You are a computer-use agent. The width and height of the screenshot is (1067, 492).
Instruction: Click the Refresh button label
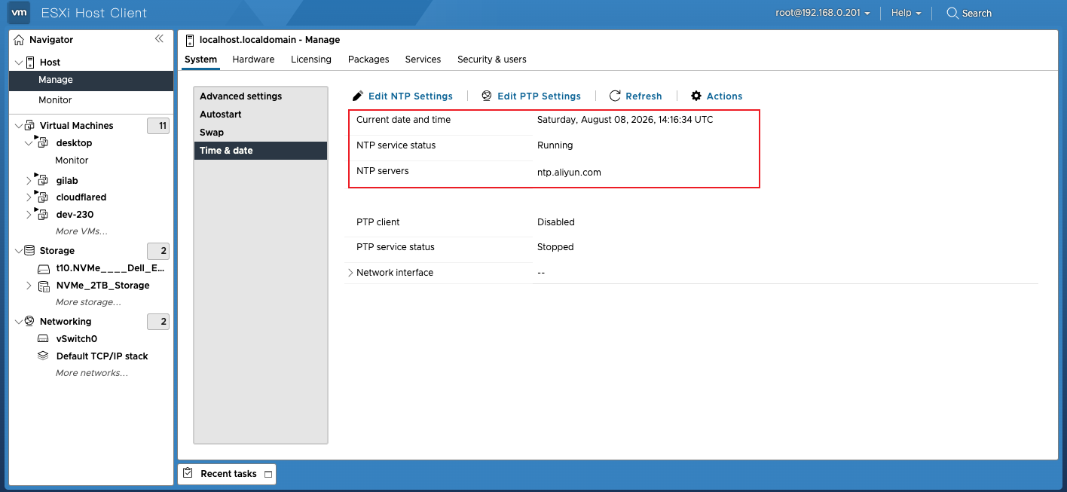coord(644,96)
